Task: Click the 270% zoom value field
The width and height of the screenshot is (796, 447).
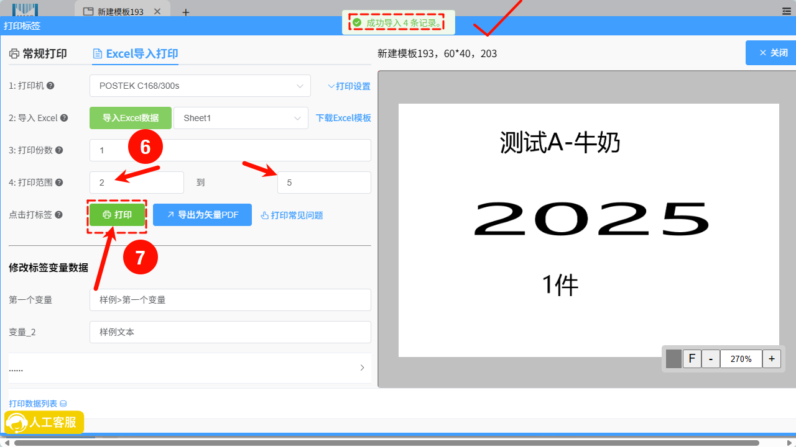Action: [x=741, y=359]
